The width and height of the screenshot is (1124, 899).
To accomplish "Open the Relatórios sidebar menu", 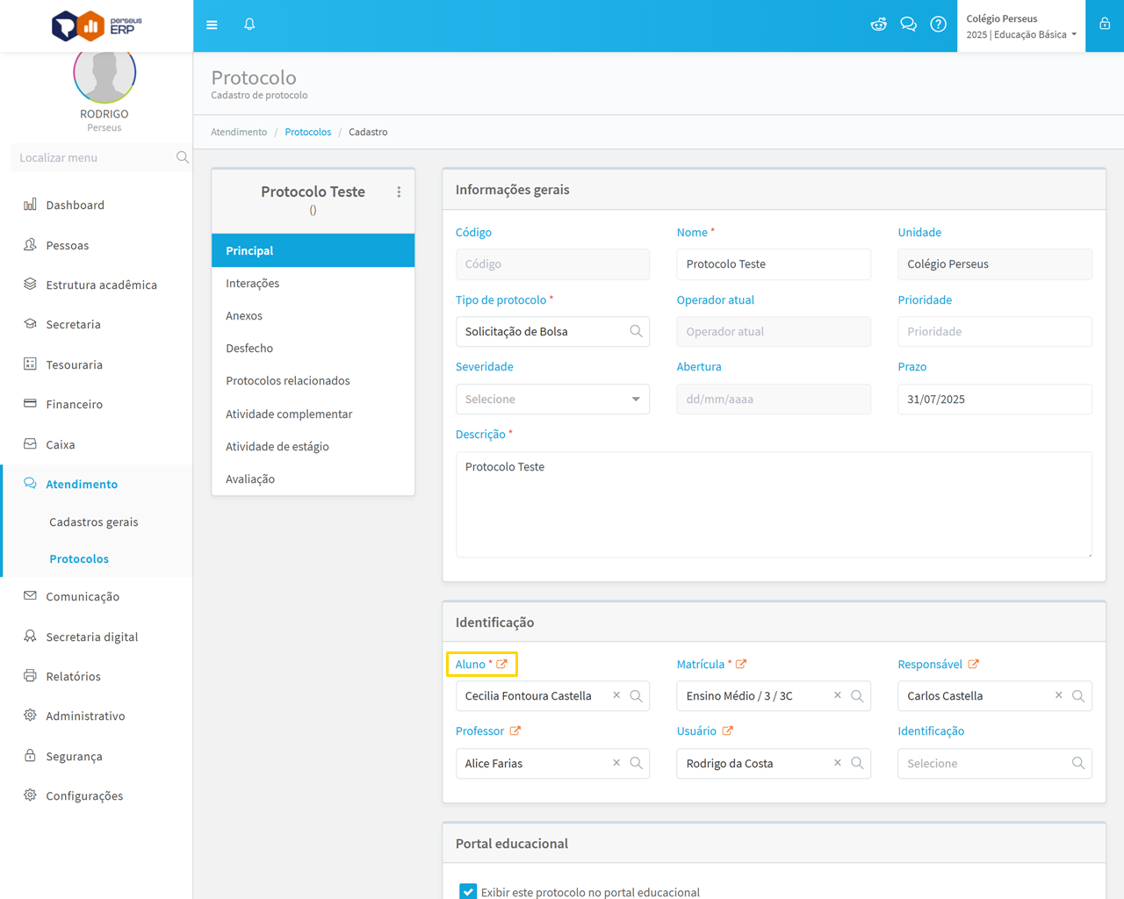I will point(97,676).
